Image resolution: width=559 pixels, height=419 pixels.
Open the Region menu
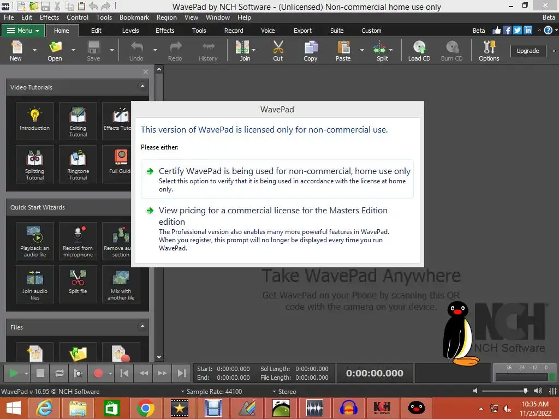point(166,17)
